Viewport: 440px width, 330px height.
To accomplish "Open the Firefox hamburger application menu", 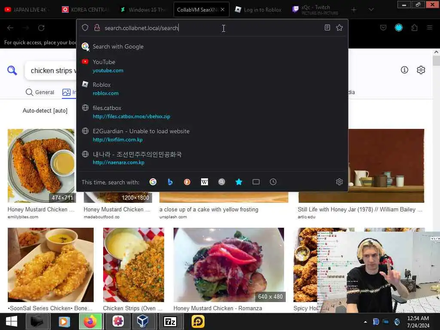I will [430, 27].
